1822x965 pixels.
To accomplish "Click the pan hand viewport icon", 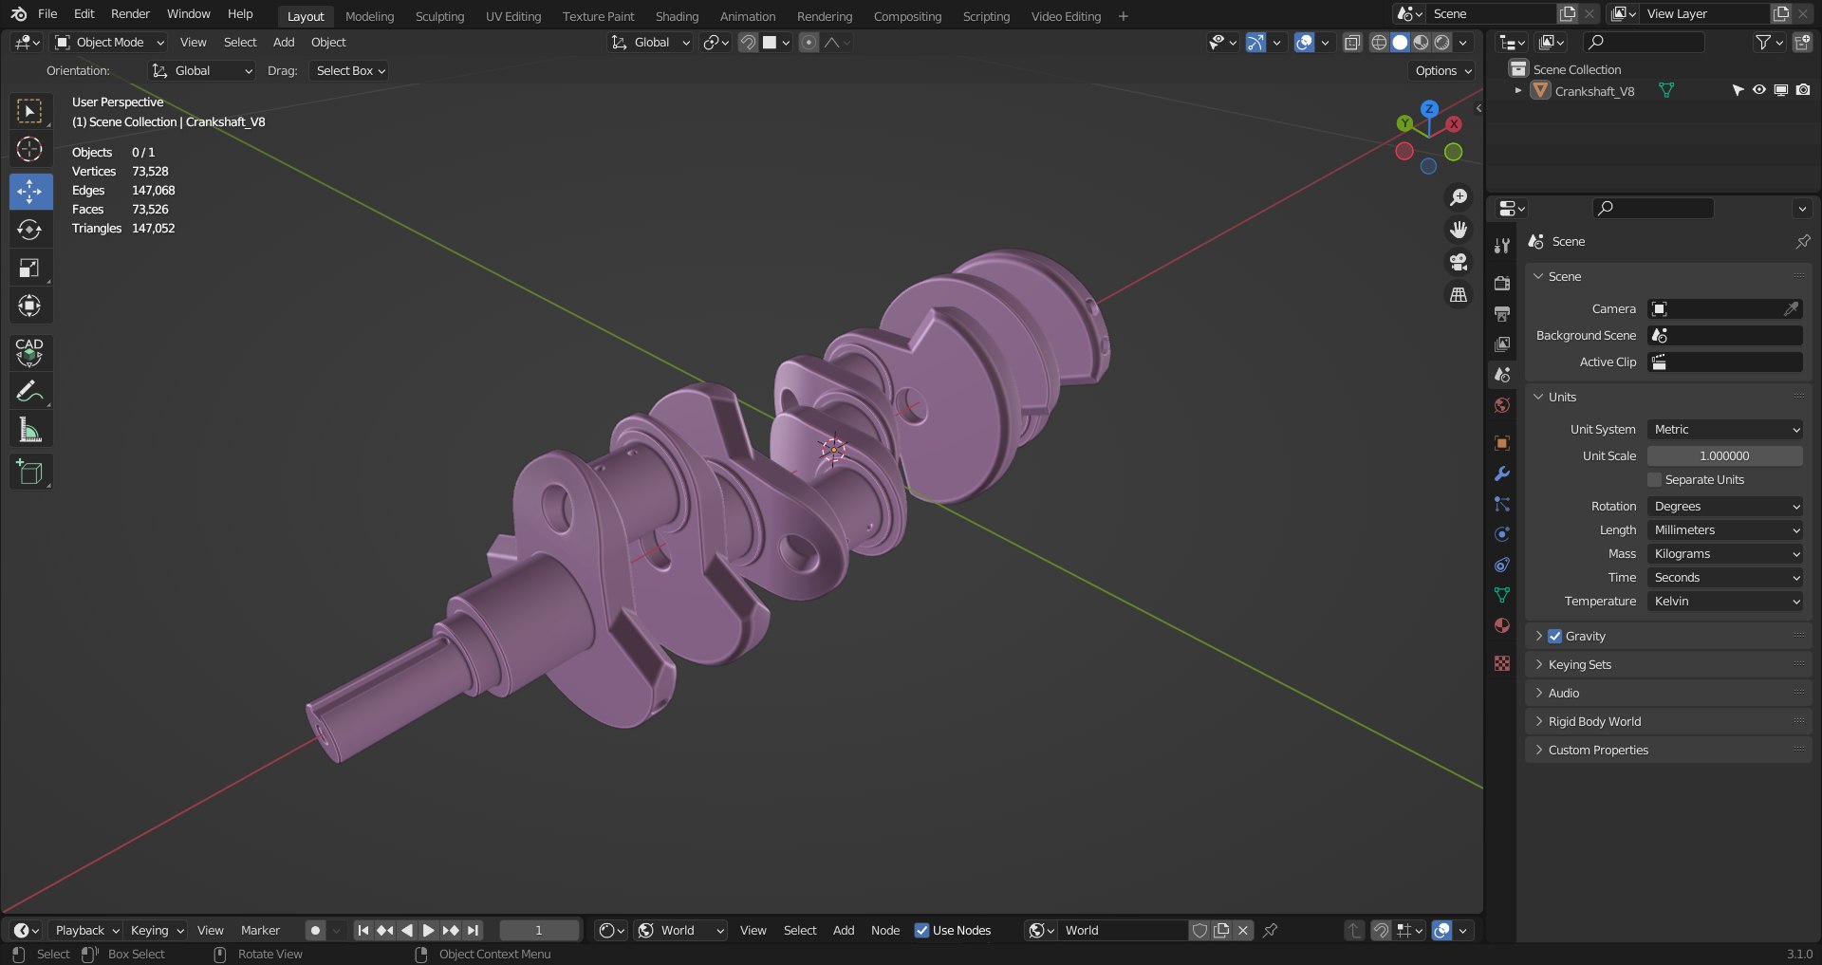I will tap(1459, 230).
